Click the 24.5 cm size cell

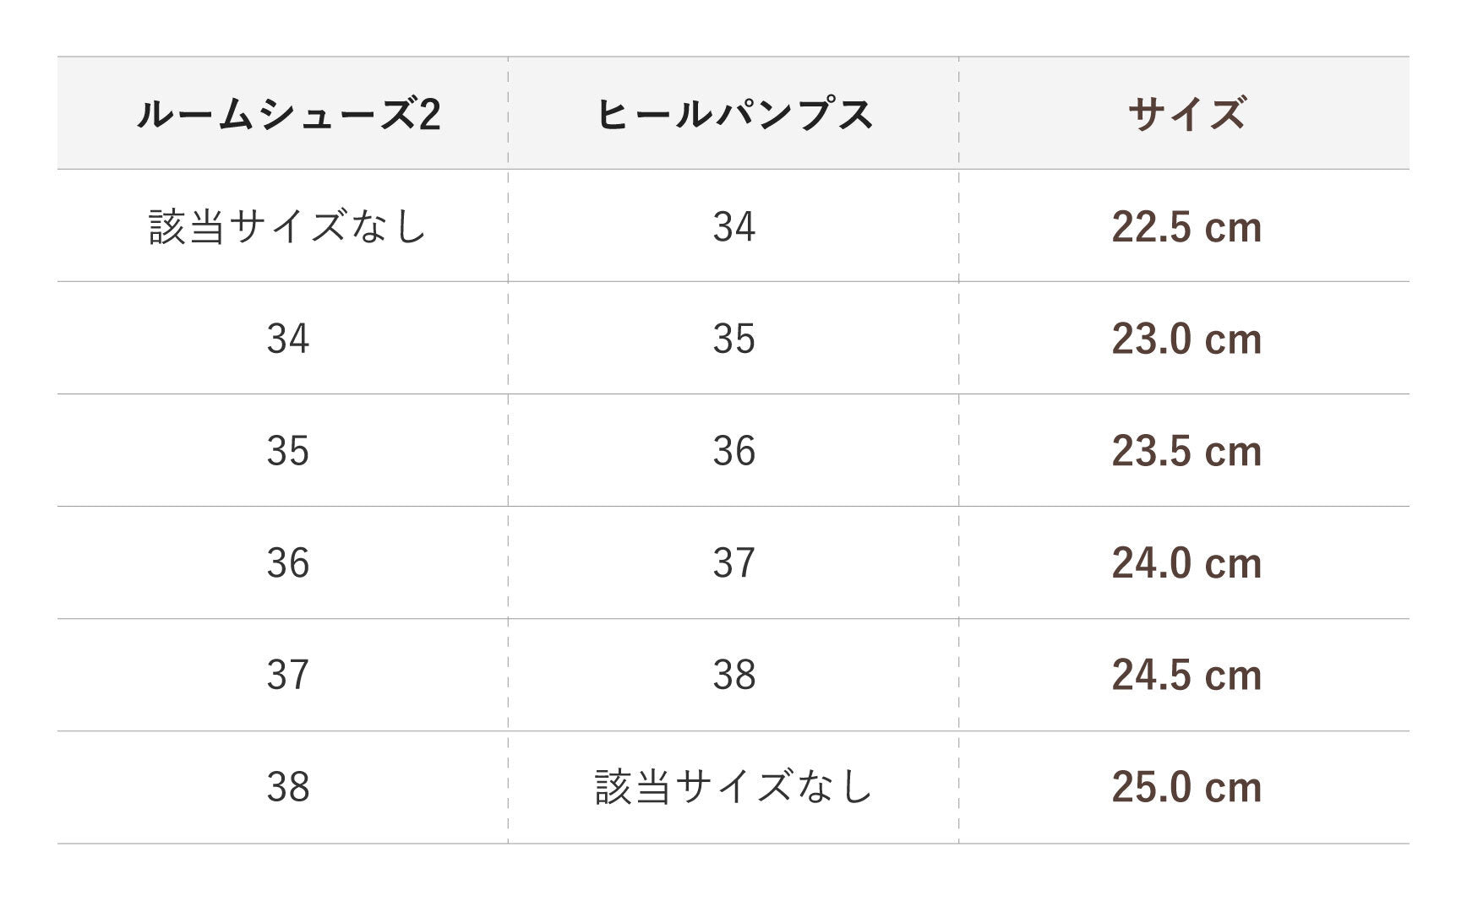(x=1186, y=675)
